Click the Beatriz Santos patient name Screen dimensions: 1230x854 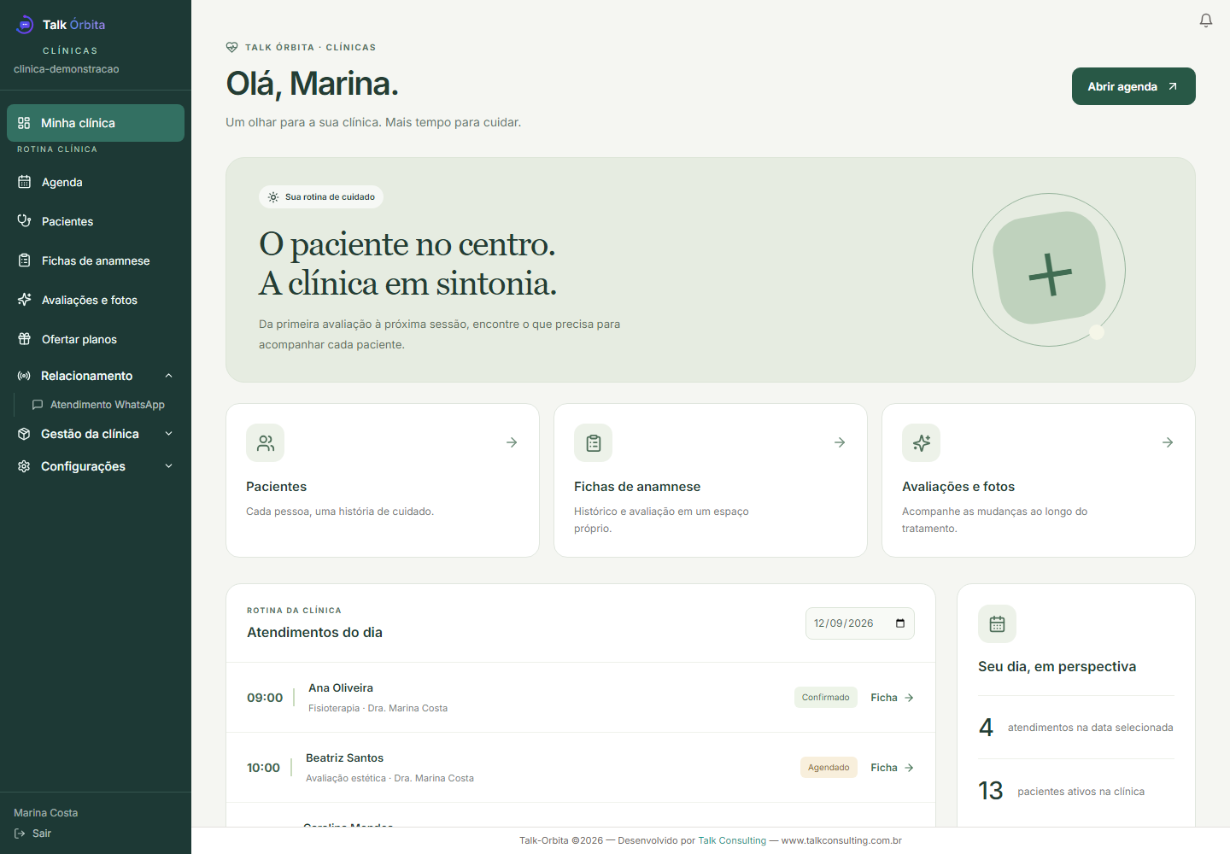tap(344, 758)
